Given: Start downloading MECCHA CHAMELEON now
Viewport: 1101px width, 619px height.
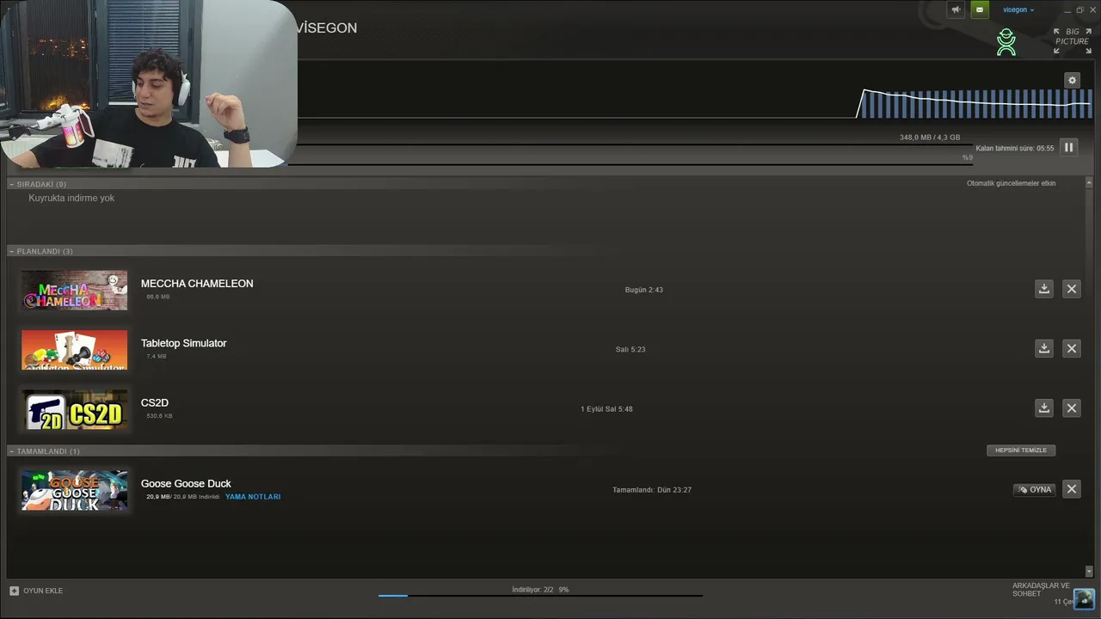Looking at the screenshot, I should coord(1043,289).
